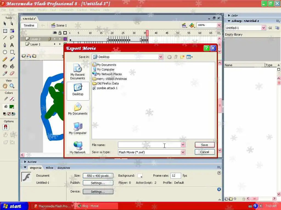Select the Hand tool
This screenshot has height=210, width=281.
point(5,86)
